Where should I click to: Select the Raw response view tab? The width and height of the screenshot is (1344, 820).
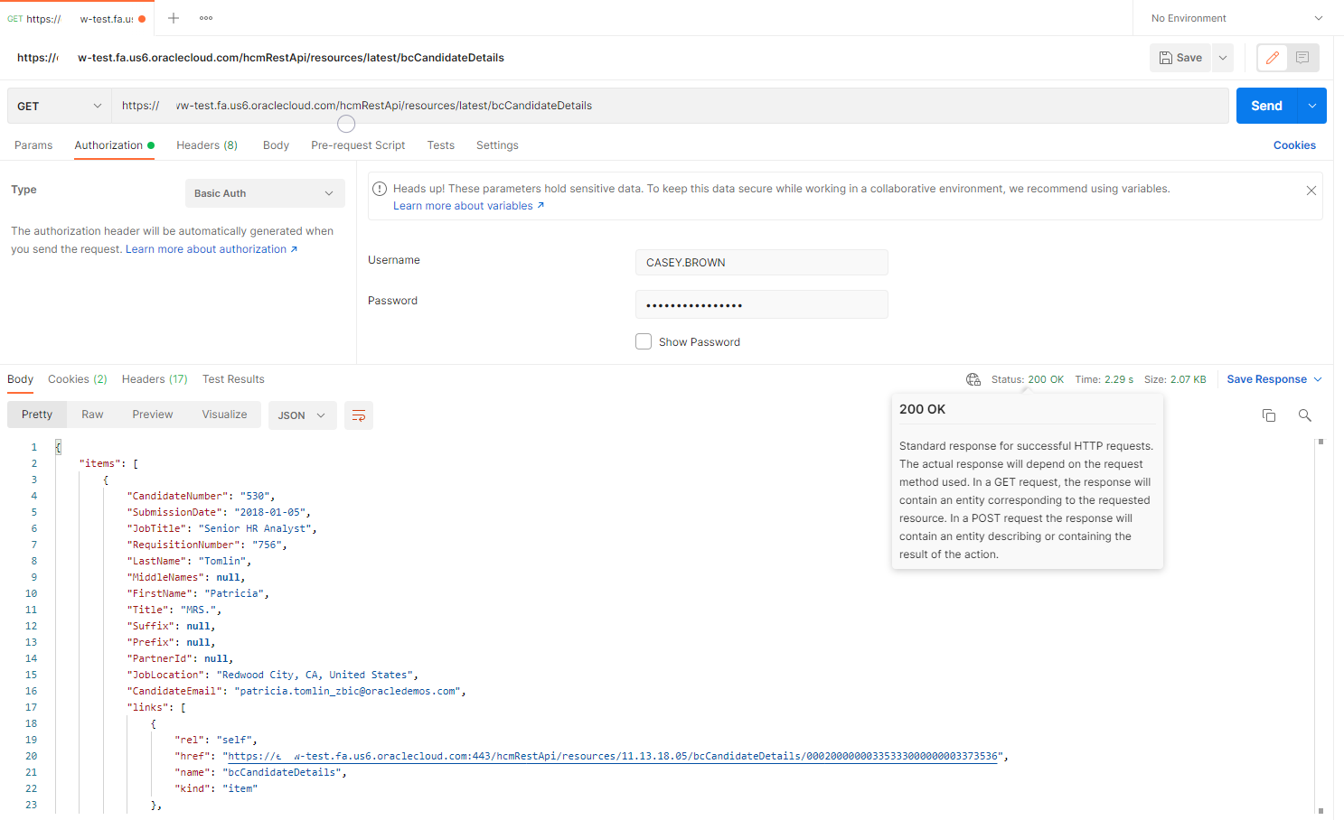pos(92,415)
